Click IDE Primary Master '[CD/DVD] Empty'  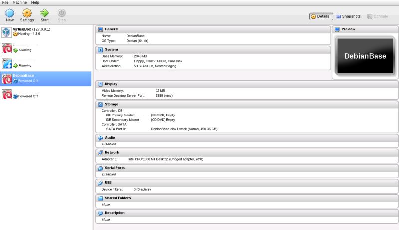tap(163, 115)
